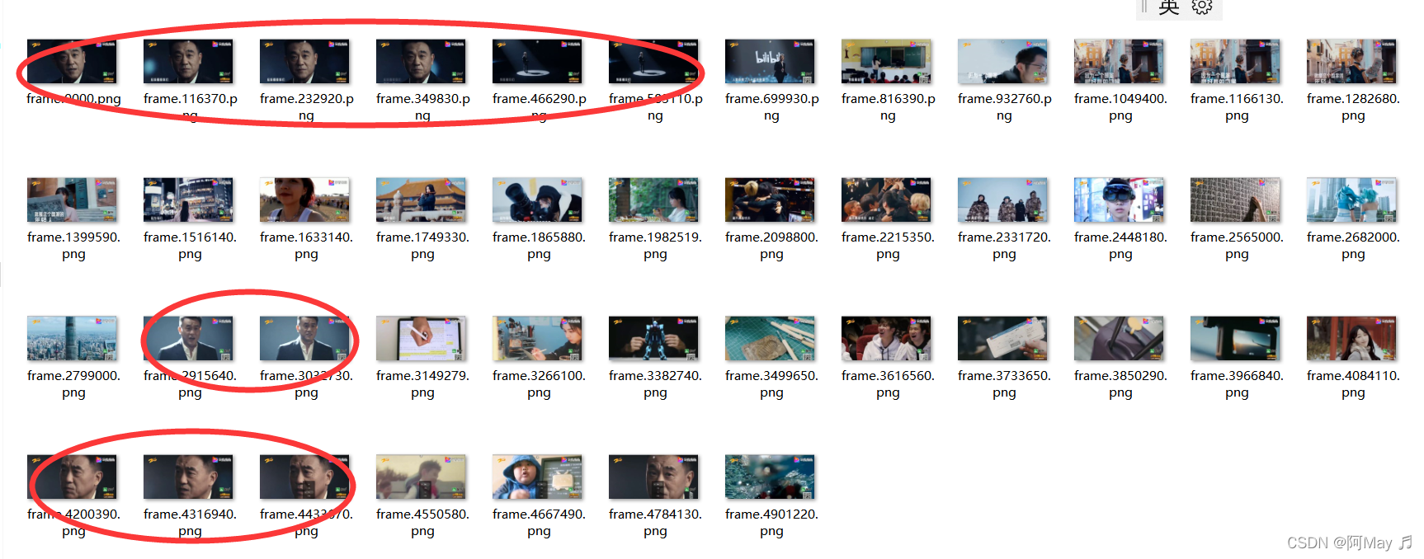The width and height of the screenshot is (1424, 559).
Task: Select thumbnail of frame.4901220.png
Action: point(770,477)
